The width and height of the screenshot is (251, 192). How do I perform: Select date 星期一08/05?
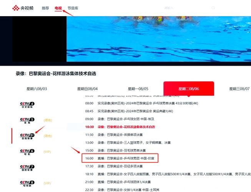[x=138, y=89]
